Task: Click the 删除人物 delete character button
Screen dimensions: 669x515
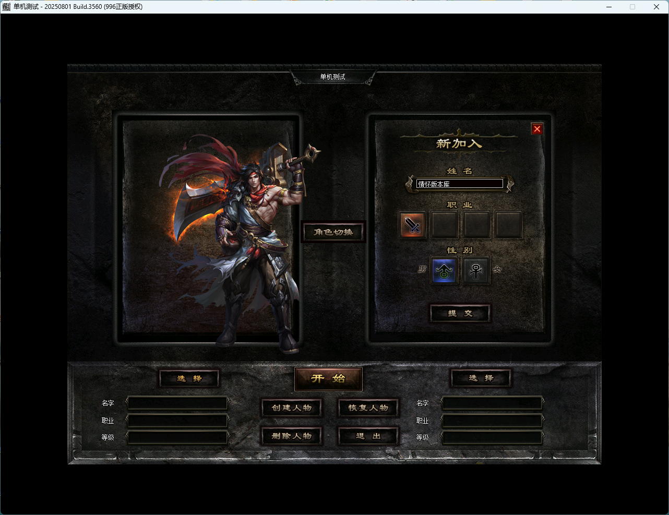Action: (291, 436)
